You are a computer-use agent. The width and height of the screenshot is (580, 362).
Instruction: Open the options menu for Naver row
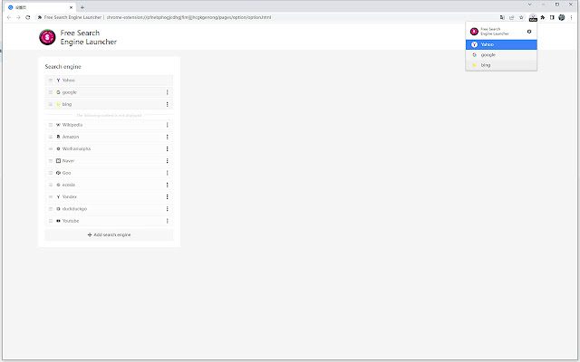tap(167, 161)
